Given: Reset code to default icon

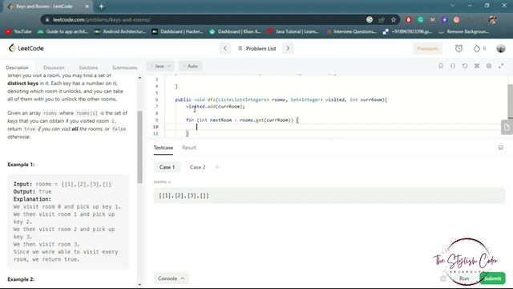Looking at the screenshot, I should [x=465, y=66].
